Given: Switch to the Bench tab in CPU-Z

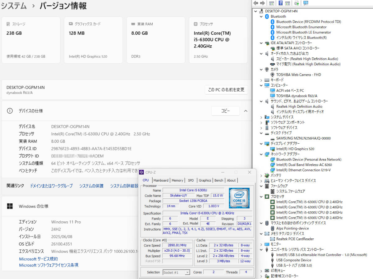Looking at the screenshot, I should 219,180.
